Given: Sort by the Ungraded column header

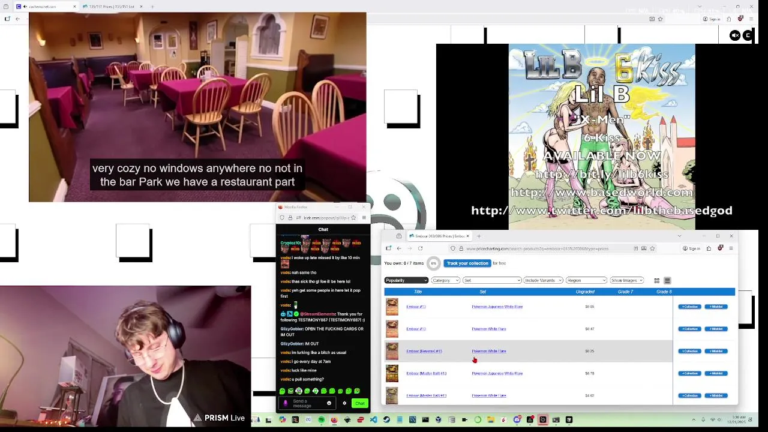Looking at the screenshot, I should [x=585, y=292].
